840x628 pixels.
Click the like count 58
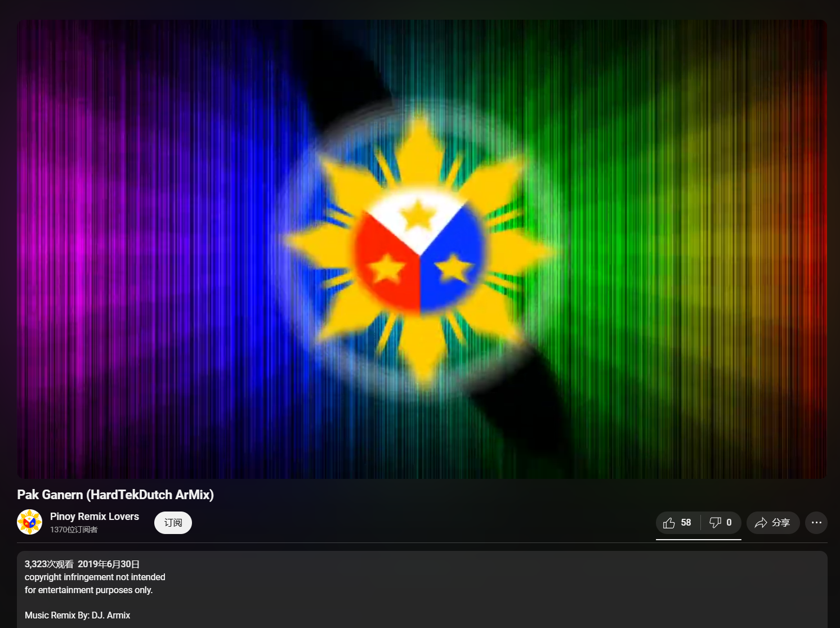point(686,523)
